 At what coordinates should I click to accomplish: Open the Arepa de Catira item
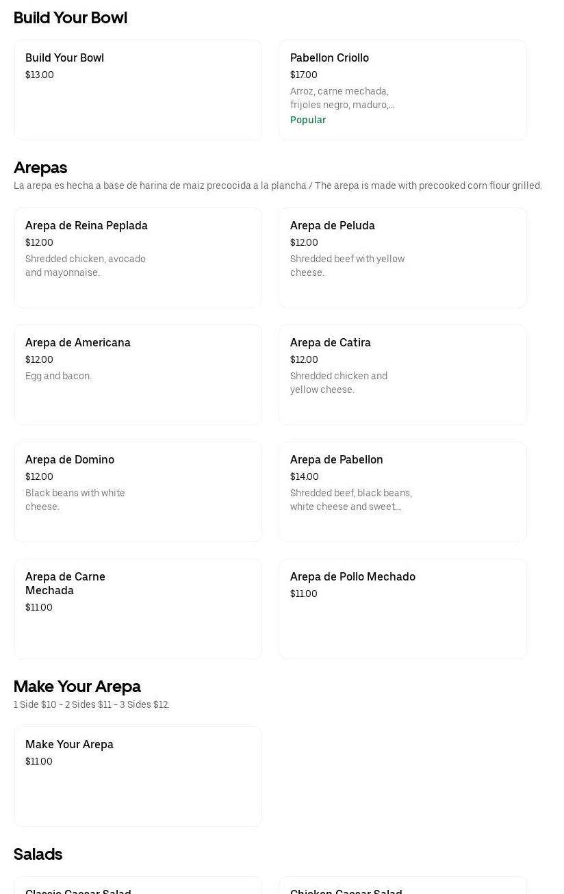point(402,374)
